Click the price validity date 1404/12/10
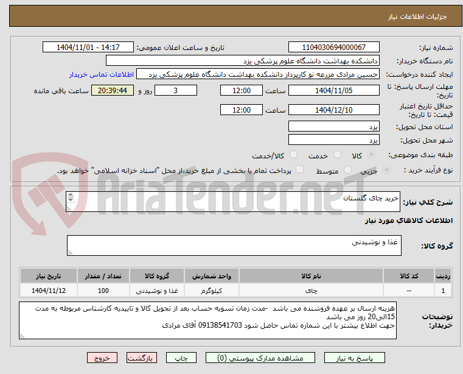 point(333,110)
